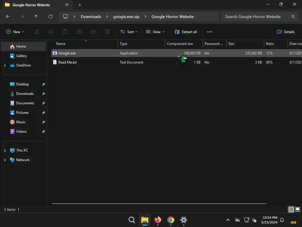Expand the This PC tree node
Image resolution: width=302 pixels, height=227 pixels.
click(x=5, y=150)
